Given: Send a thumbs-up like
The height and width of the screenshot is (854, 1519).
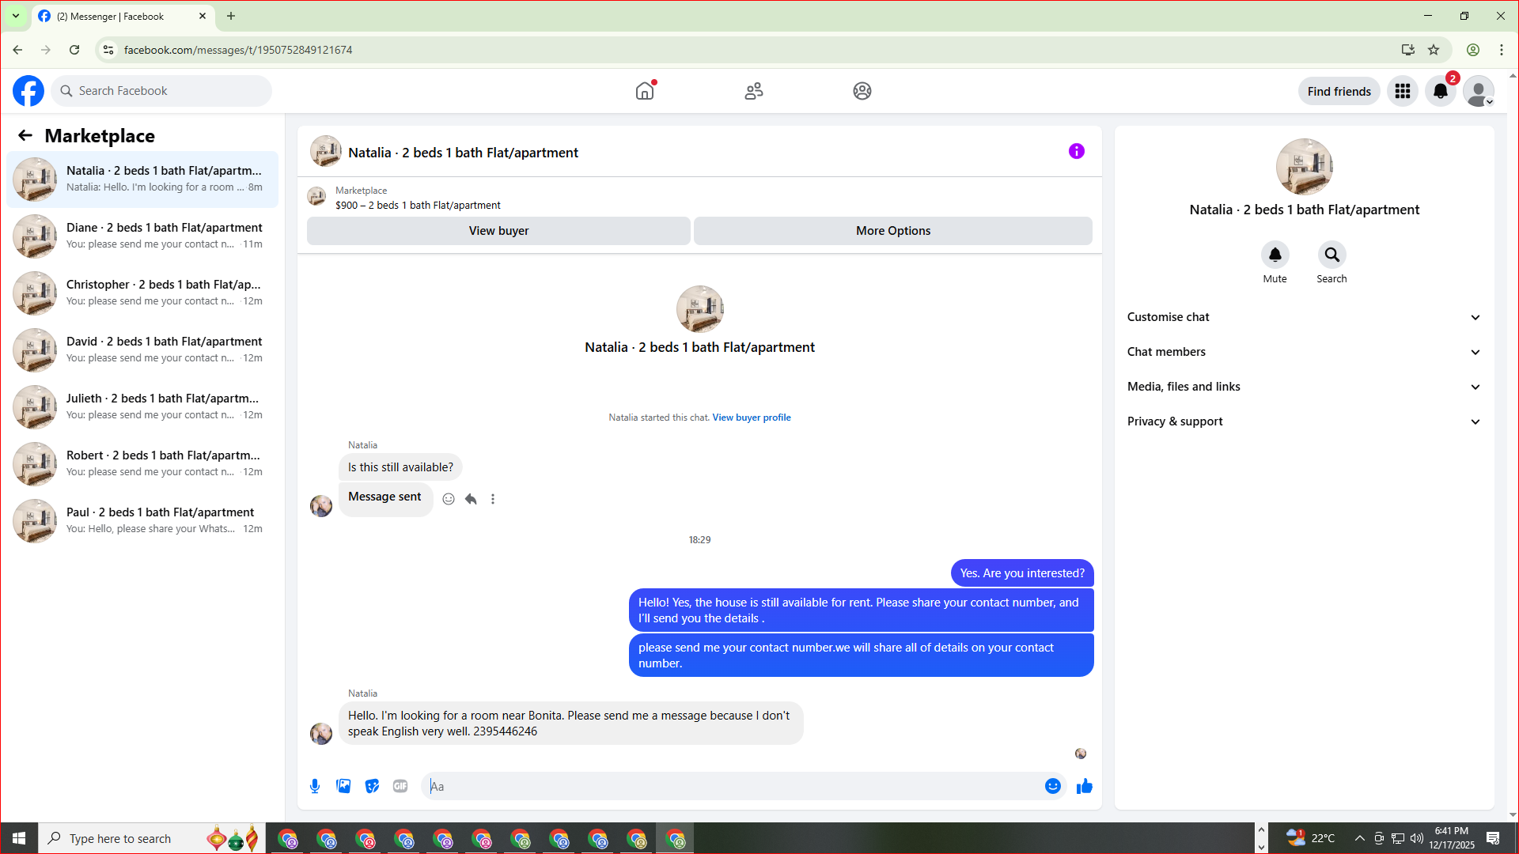Looking at the screenshot, I should tap(1084, 786).
